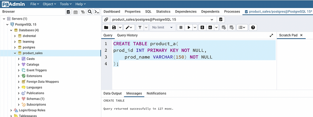The width and height of the screenshot is (313, 117).
Task: Click the Extensions node icon
Action: pos(23,76)
